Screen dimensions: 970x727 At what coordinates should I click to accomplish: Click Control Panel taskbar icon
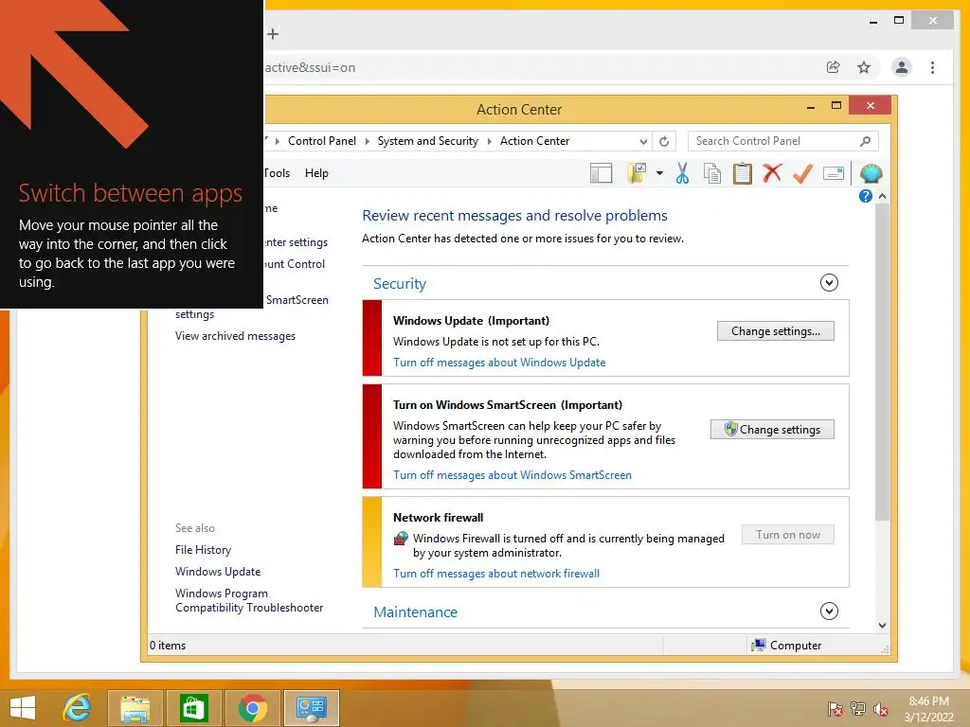coord(311,708)
